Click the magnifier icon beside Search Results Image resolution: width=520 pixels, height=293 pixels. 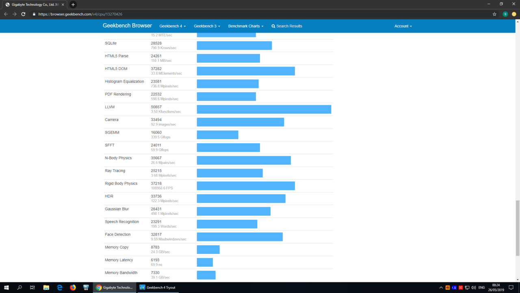coord(273,26)
